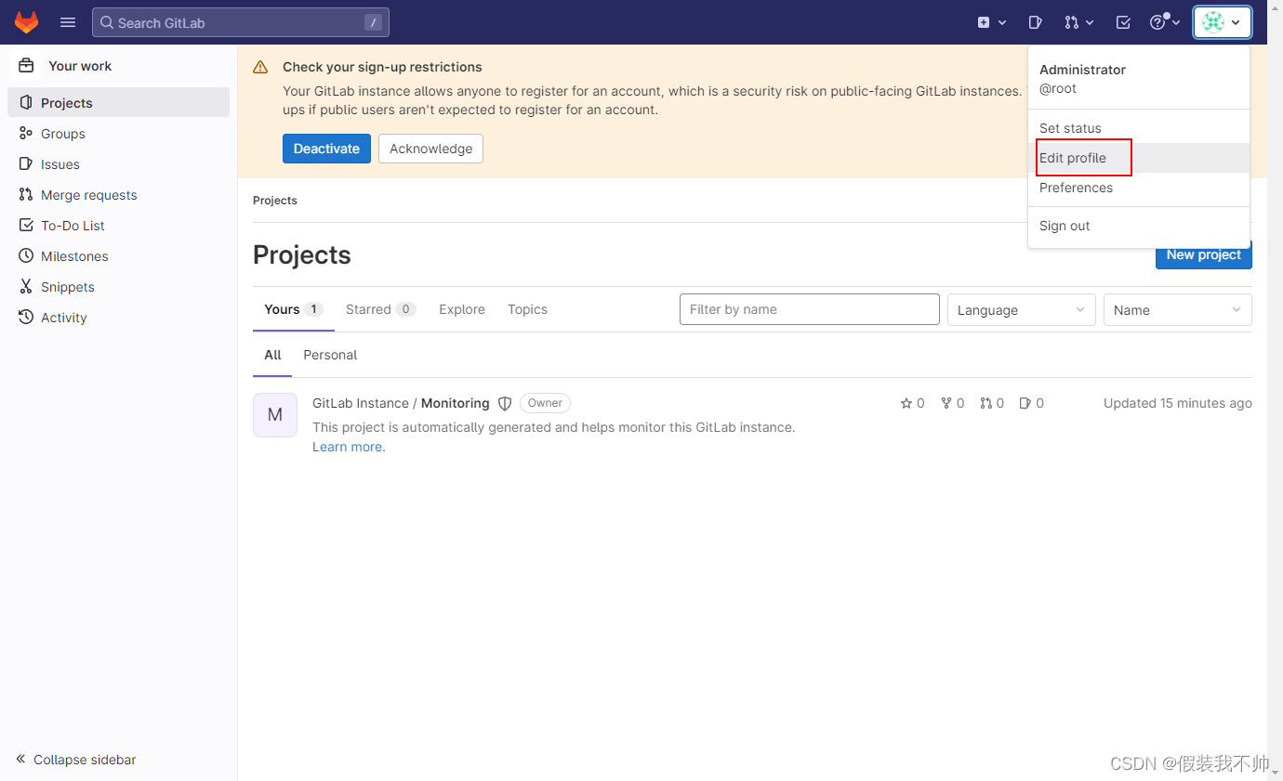
Task: Select the All sub-tab
Action: [272, 355]
